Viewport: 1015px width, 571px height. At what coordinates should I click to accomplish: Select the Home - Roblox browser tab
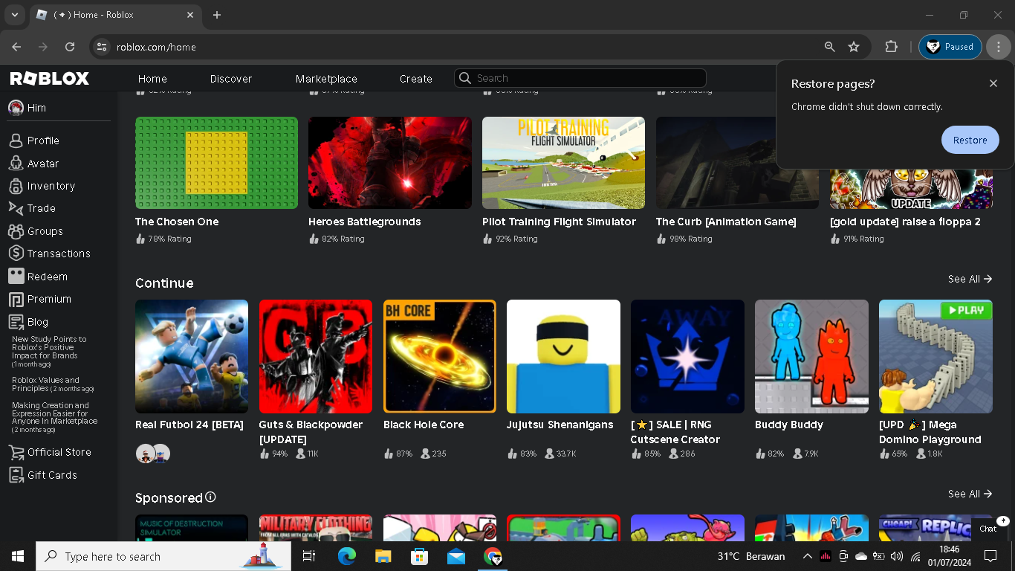(115, 15)
